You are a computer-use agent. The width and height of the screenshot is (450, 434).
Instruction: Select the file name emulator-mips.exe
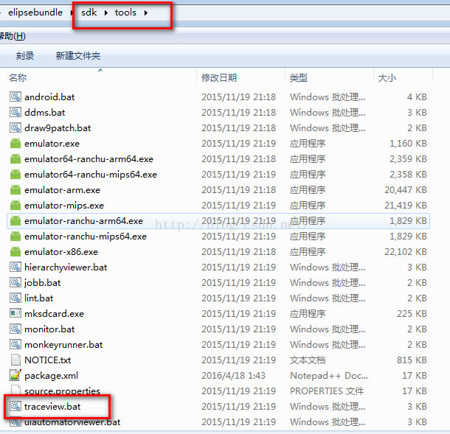(x=64, y=206)
